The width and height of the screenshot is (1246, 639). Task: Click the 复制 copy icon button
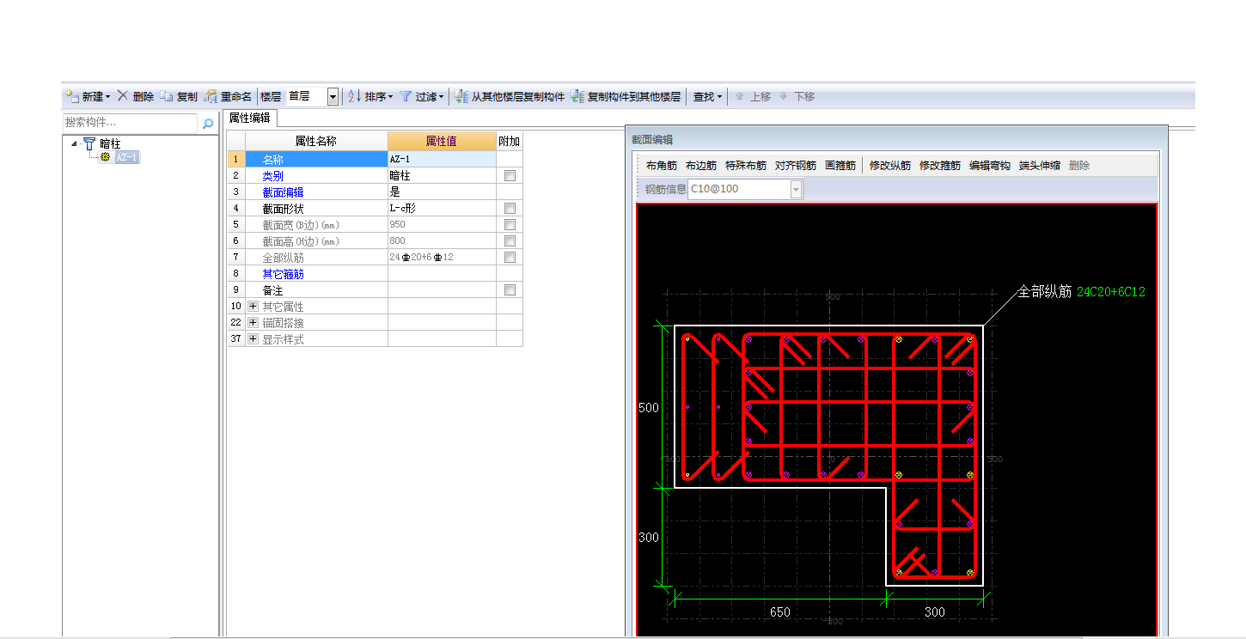pos(179,97)
